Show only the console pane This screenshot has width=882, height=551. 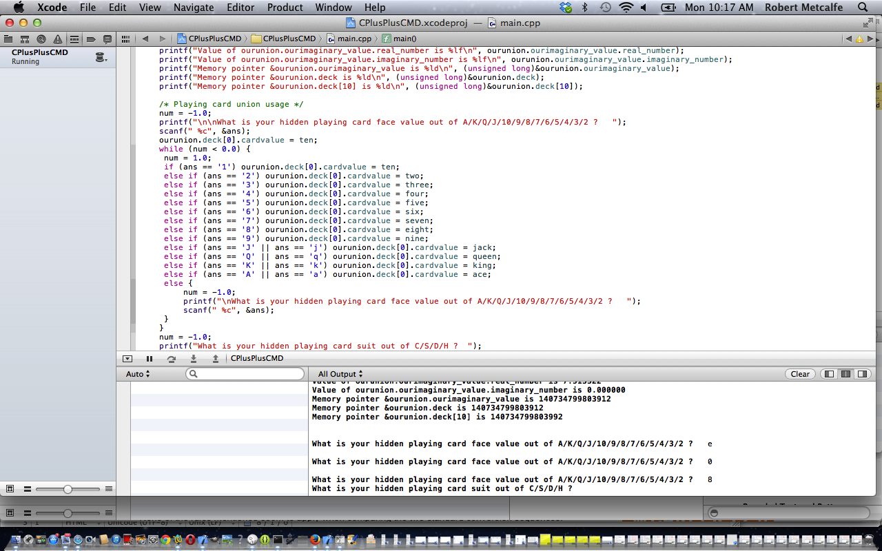[861, 374]
